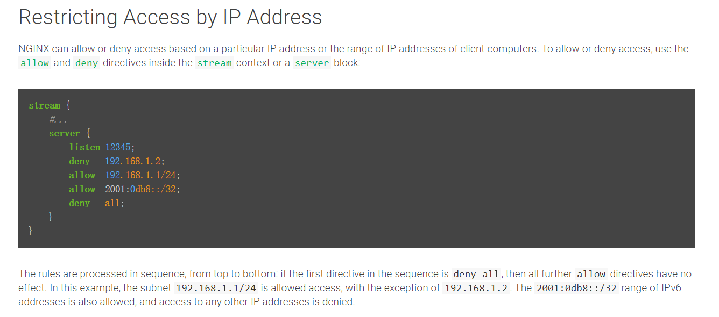Click inline 192.168.1.2 in bottom paragraph
719x317 pixels.
point(476,287)
